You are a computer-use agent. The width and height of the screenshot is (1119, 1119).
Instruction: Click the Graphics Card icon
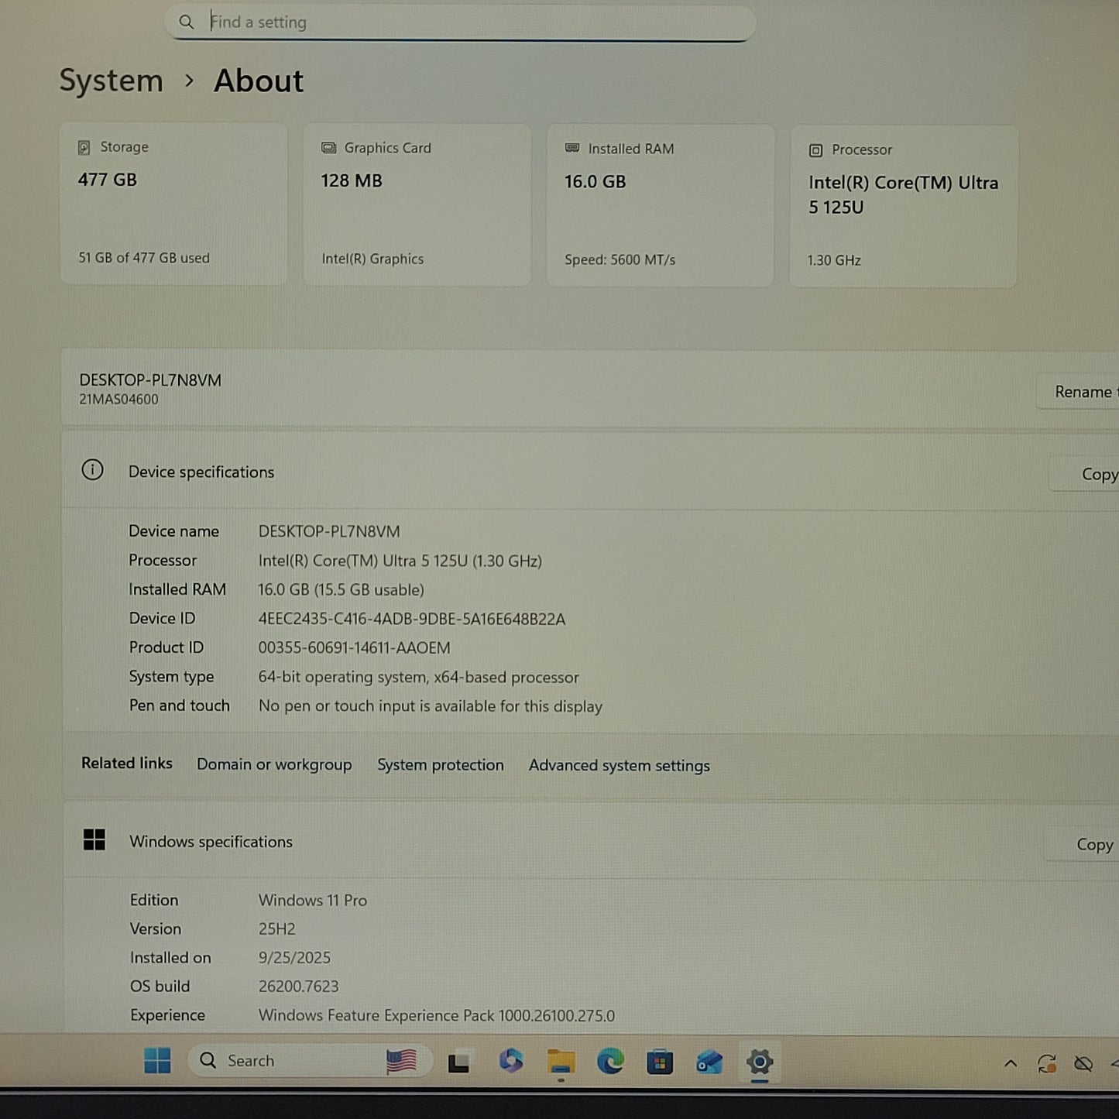coord(328,147)
